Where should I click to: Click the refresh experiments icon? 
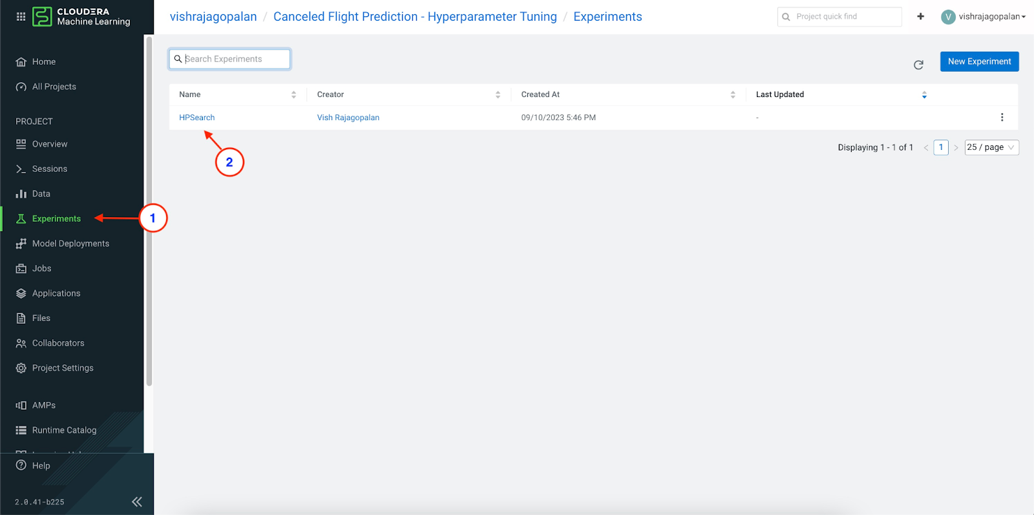[x=918, y=65]
